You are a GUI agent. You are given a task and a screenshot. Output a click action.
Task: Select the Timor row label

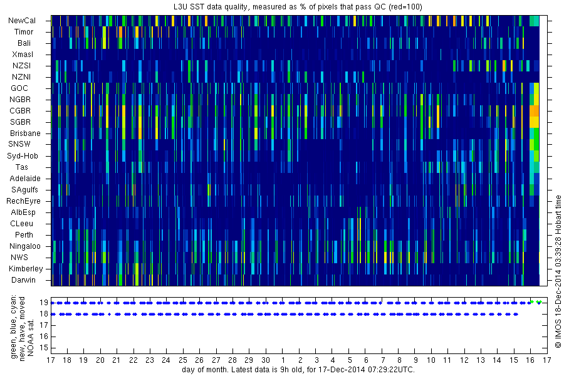tap(24, 32)
